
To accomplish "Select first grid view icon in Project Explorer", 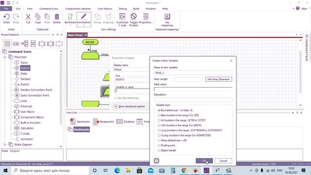I will (7, 44).
